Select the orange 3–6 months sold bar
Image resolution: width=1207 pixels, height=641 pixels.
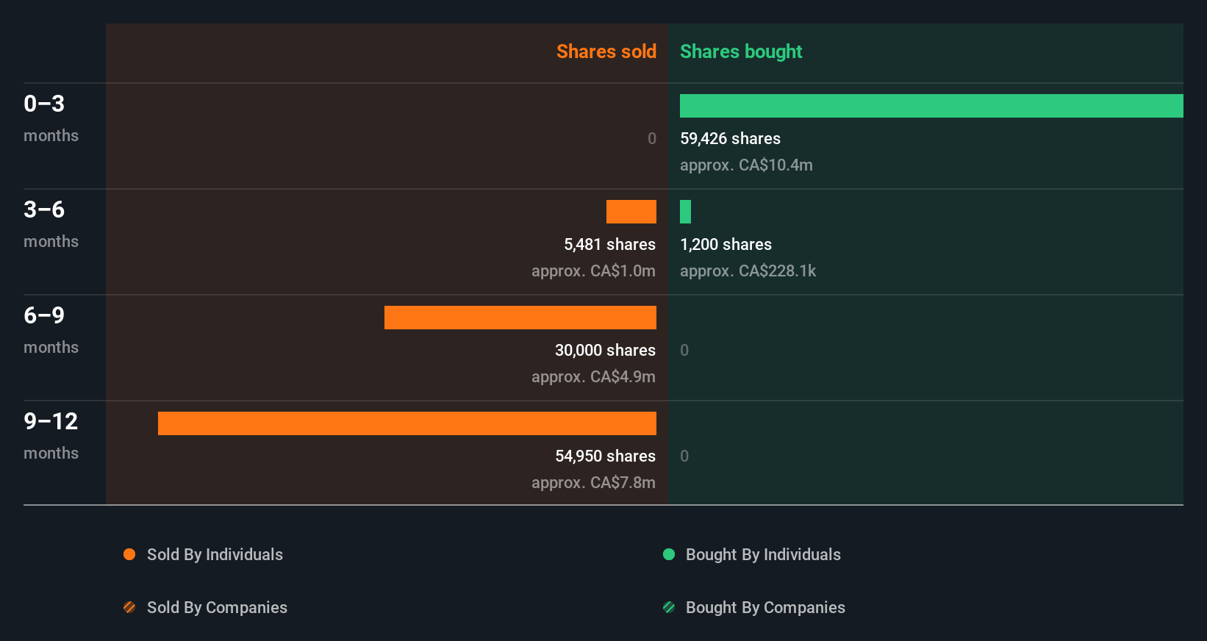coord(631,212)
